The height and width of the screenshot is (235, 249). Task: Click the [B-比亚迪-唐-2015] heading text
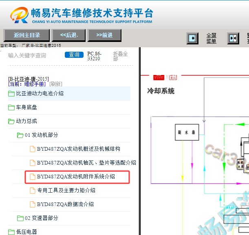[29, 79]
